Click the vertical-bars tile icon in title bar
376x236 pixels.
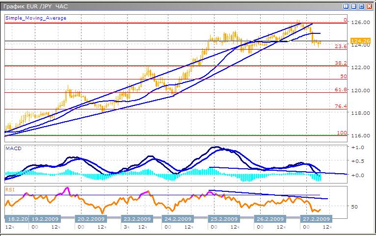pyautogui.click(x=346, y=6)
